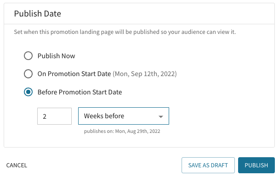Click the PUBLISH button
The width and height of the screenshot is (279, 176).
tap(256, 165)
